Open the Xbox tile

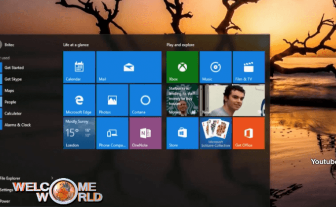coord(182,67)
